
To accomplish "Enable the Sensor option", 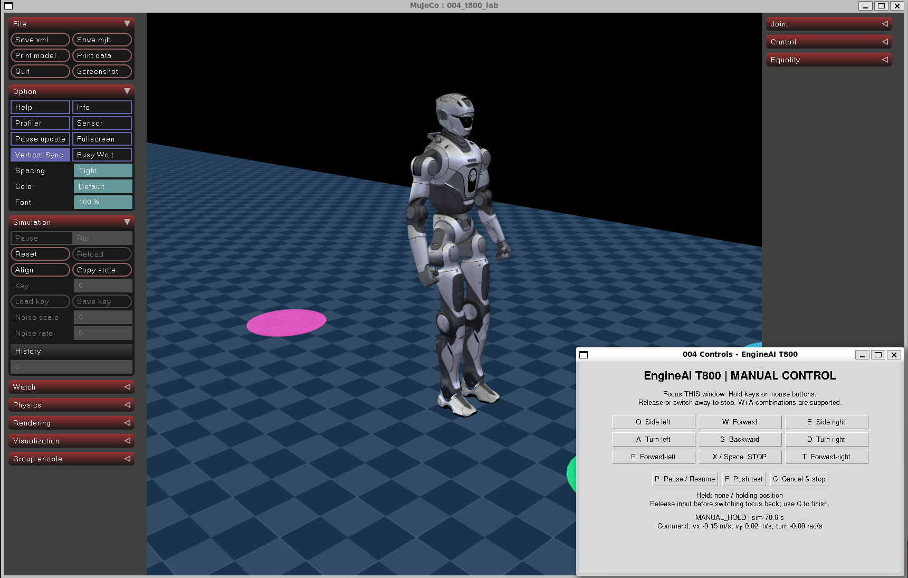I will (102, 123).
